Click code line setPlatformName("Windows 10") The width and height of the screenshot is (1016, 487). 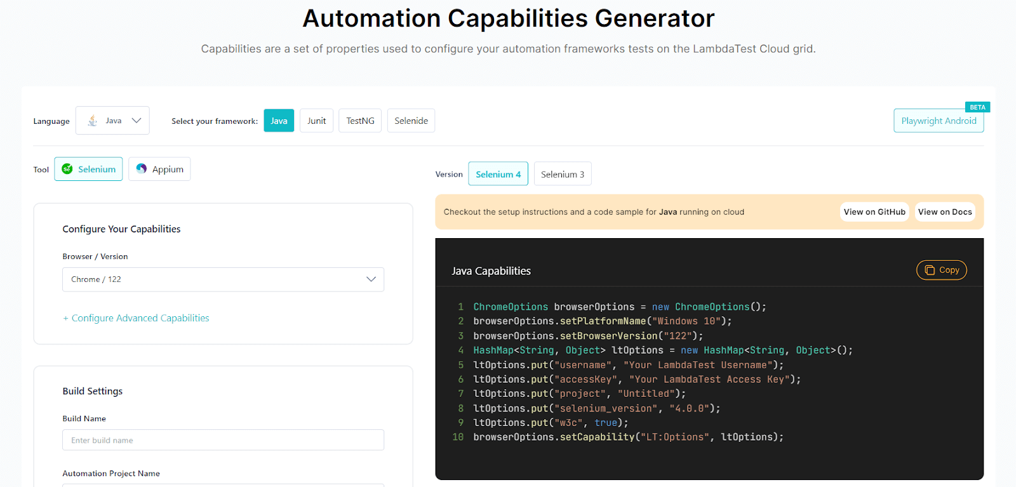pyautogui.click(x=602, y=321)
